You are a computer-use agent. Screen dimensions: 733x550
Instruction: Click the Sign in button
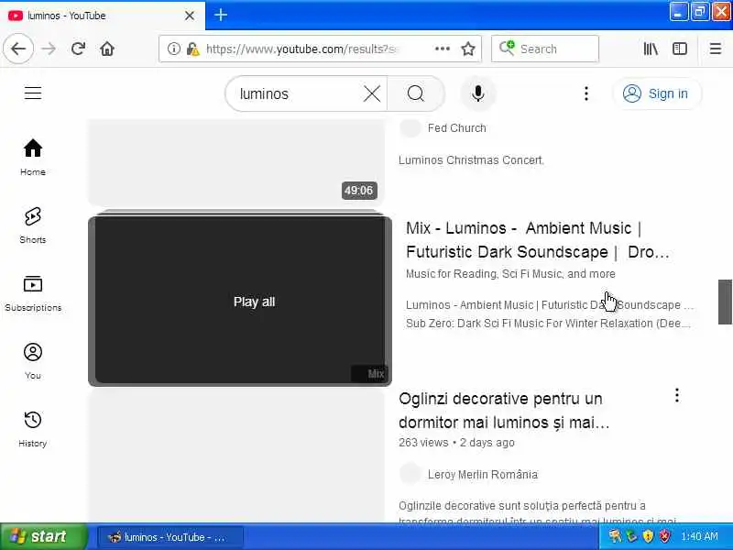pos(657,93)
